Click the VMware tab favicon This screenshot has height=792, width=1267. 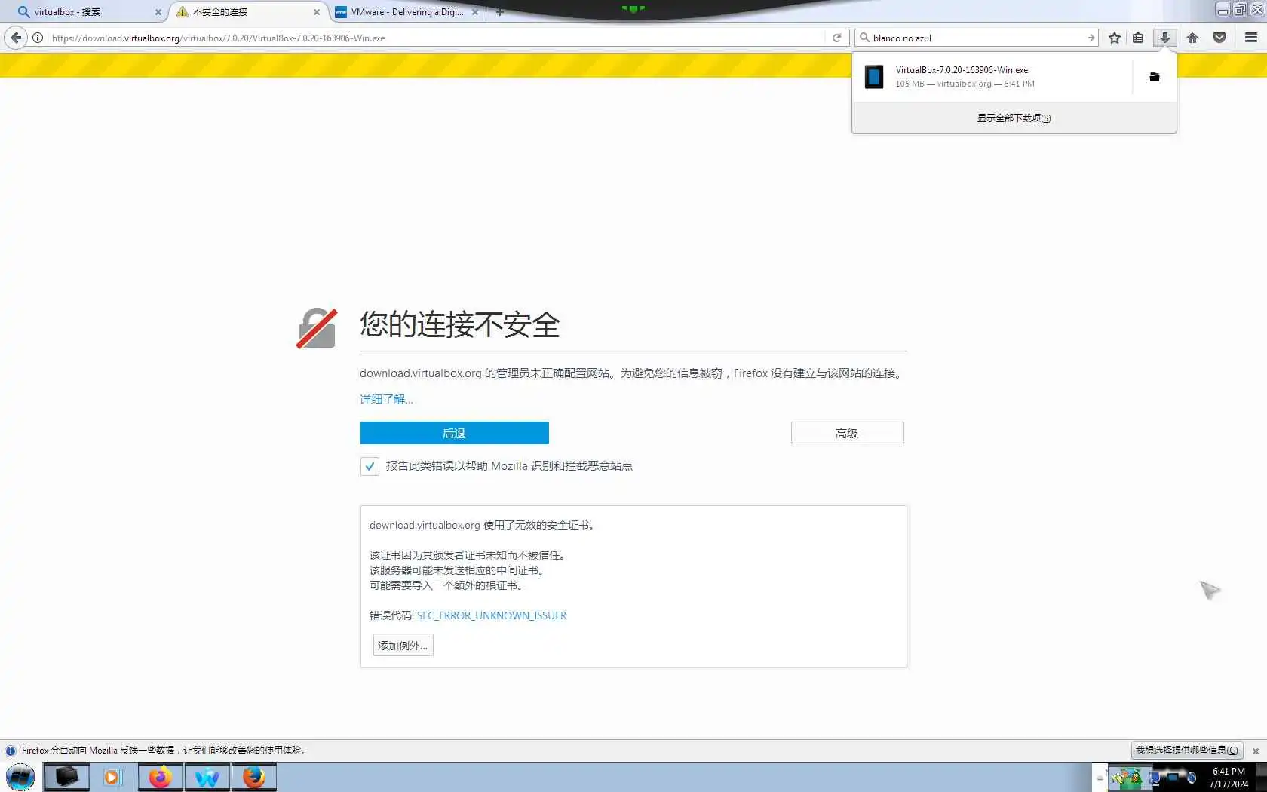pyautogui.click(x=340, y=12)
